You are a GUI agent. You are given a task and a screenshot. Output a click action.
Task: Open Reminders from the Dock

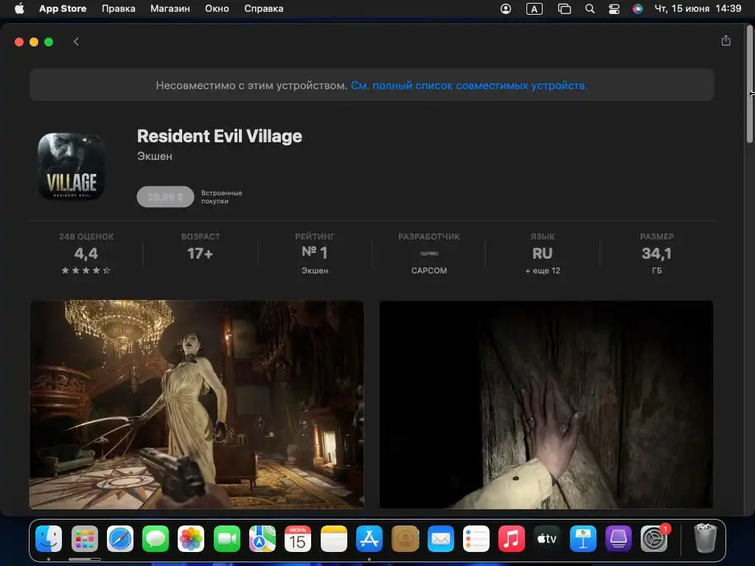click(476, 539)
